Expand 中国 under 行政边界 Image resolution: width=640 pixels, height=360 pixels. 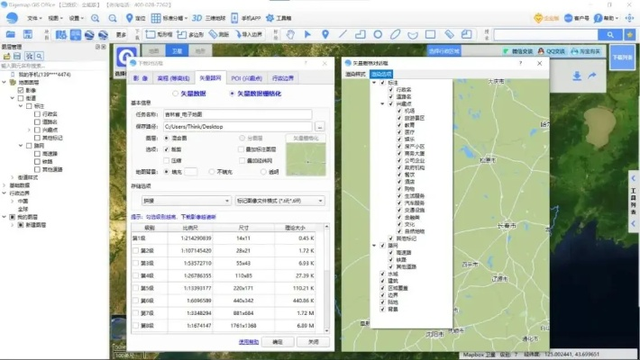13,201
